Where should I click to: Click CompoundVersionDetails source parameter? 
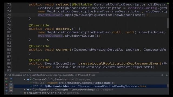pyautogui.click(x=106, y=50)
